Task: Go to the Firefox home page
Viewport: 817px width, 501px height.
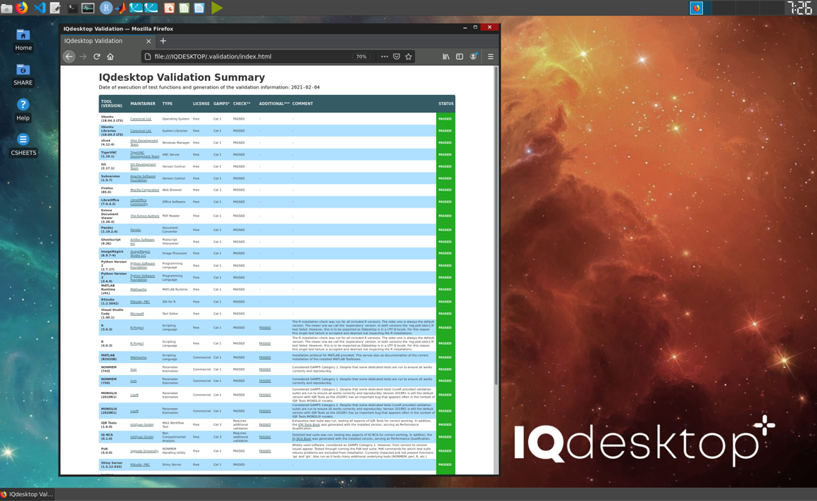Action: coord(111,57)
